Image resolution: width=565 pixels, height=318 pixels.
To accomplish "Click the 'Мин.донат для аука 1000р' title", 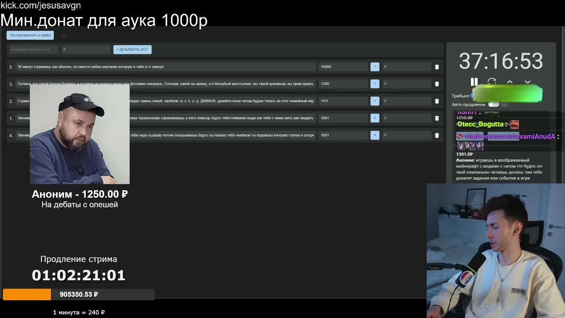I will click(104, 20).
